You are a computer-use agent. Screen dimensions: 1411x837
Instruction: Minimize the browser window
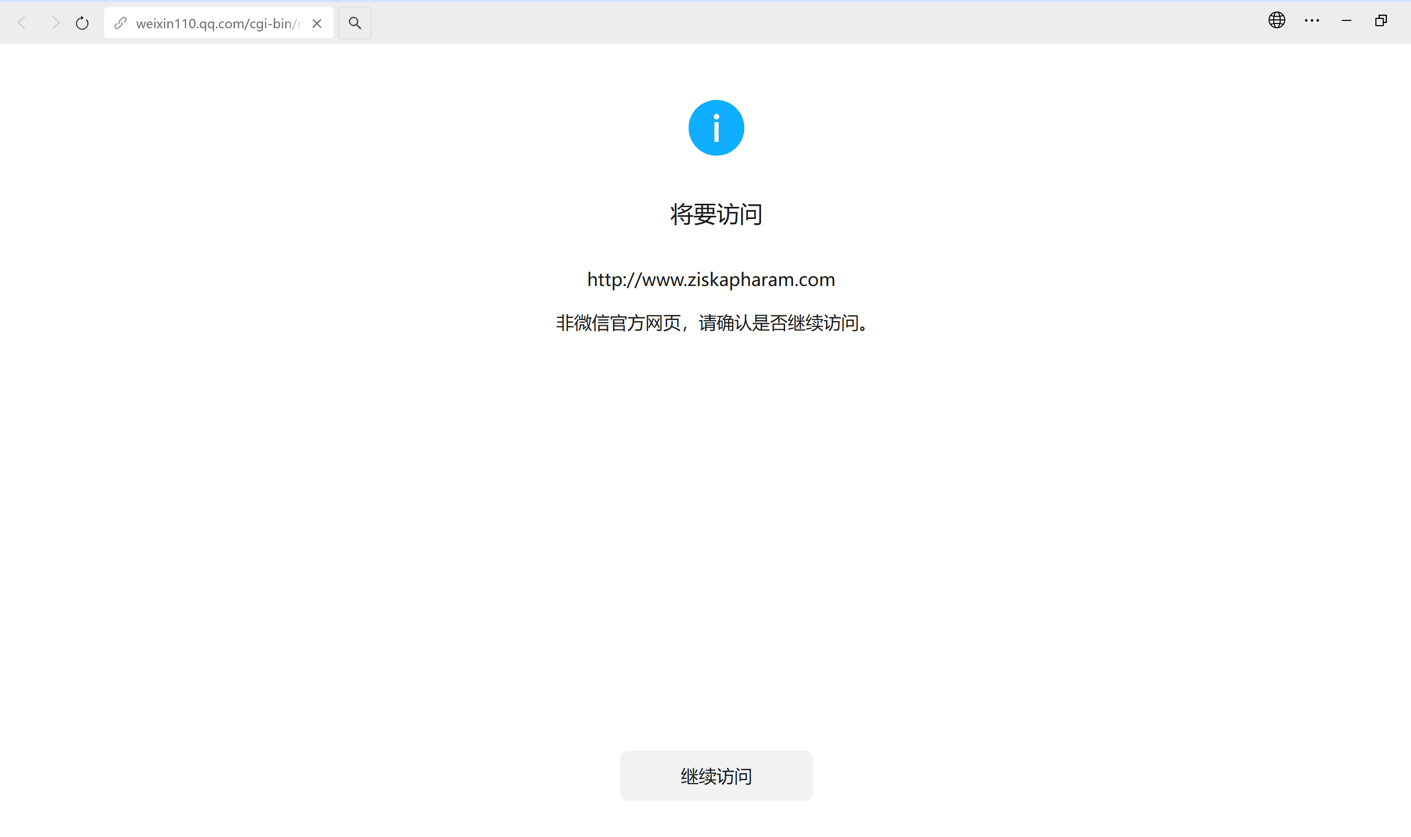[1346, 20]
